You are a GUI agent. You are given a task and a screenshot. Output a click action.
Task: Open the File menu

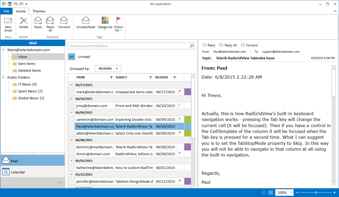6,11
